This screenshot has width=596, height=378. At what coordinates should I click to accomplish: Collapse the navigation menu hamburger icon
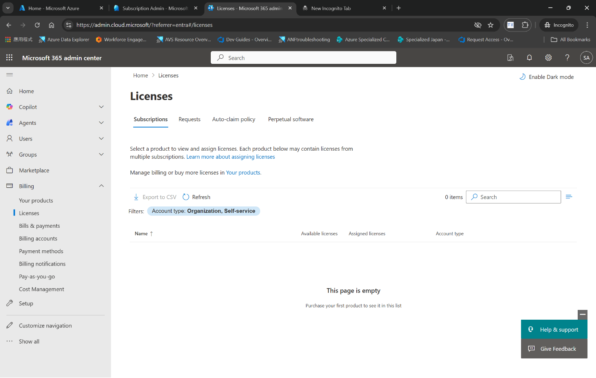[9, 74]
